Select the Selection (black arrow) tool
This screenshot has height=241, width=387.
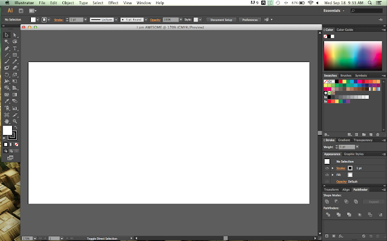tap(7, 35)
